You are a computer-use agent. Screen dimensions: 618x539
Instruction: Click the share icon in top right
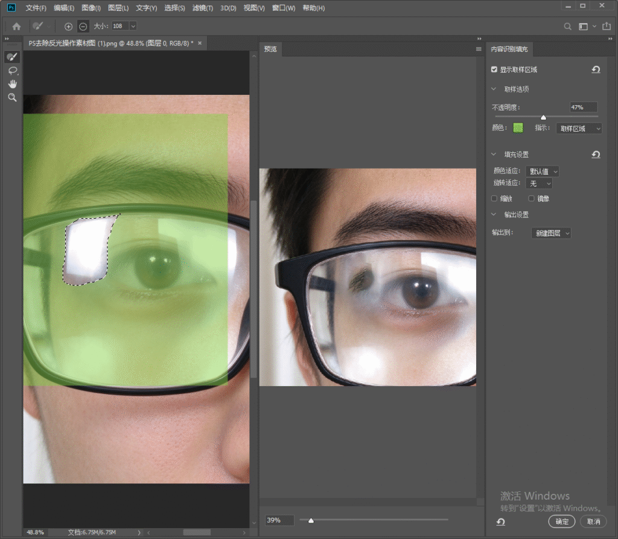pyautogui.click(x=607, y=26)
